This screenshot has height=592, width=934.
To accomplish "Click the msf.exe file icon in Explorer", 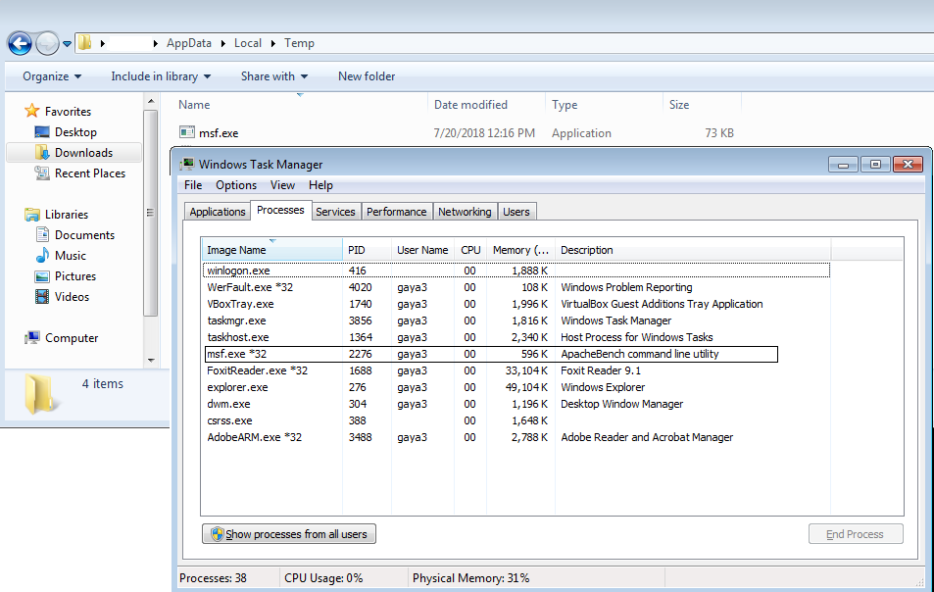I will point(187,133).
